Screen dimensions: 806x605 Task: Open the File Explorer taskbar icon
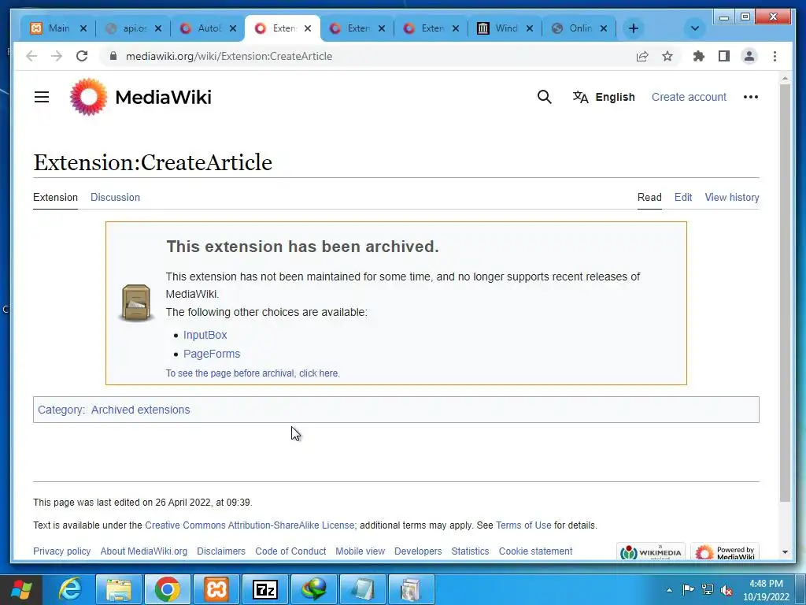[x=119, y=589]
